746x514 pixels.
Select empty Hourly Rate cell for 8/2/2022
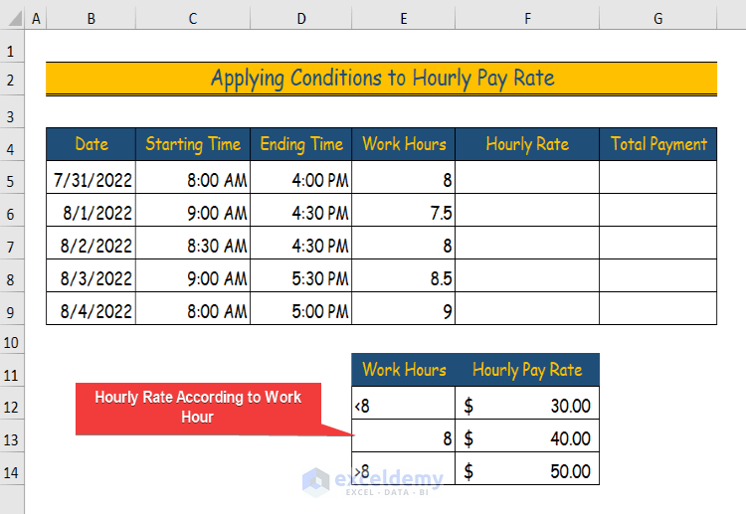point(527,243)
